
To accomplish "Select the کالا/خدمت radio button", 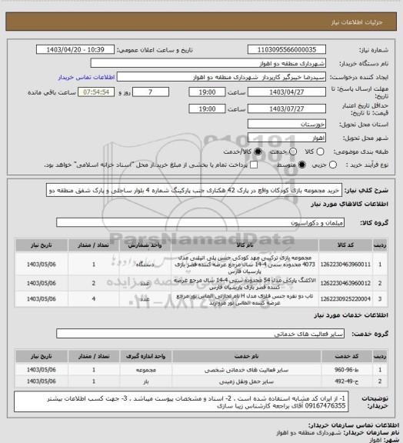I will 258,152.
